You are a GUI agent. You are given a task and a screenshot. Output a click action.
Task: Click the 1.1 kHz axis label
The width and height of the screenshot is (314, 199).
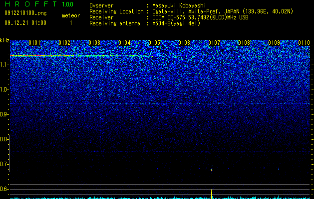(x=4, y=65)
